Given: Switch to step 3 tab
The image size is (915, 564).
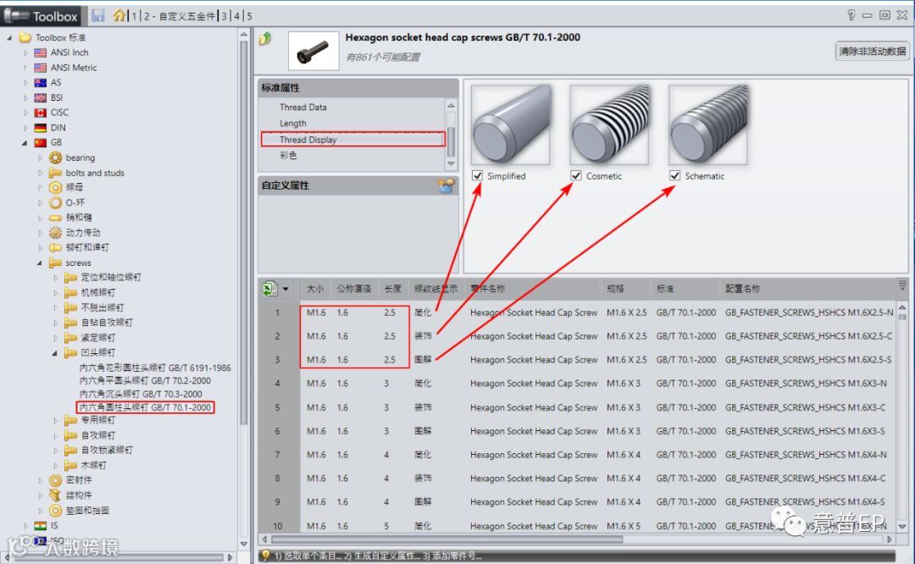Looking at the screenshot, I should tap(224, 16).
